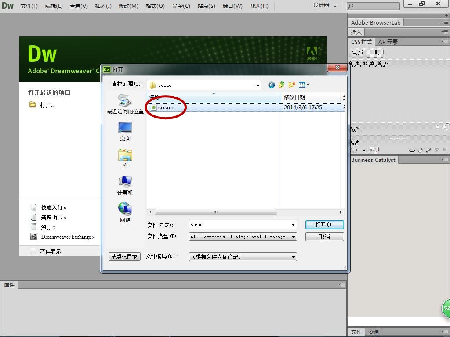The image size is (450, 337).
Task: Collapse the right panels to icons
Action: (446, 15)
